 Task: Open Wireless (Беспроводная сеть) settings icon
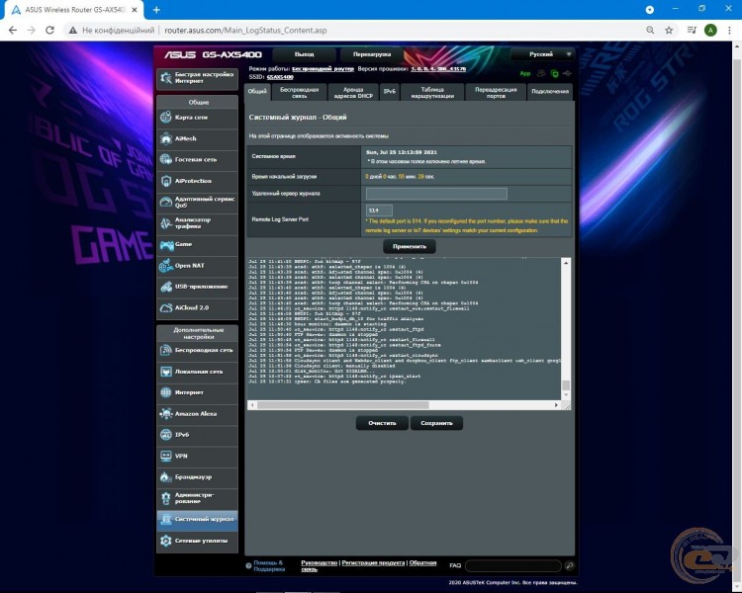pyautogui.click(x=165, y=350)
